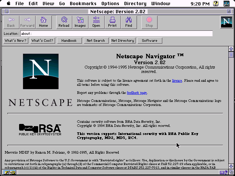
Task: Open the Apple menu
Action: coord(8,3)
